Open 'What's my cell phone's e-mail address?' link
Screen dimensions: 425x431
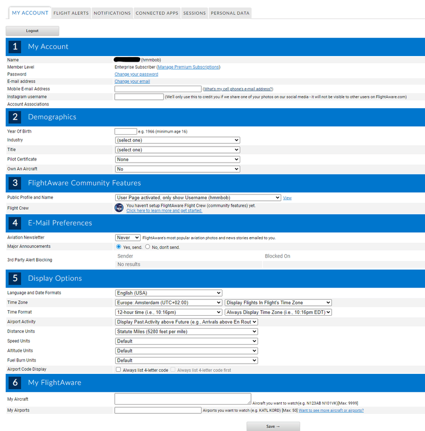[x=238, y=89]
